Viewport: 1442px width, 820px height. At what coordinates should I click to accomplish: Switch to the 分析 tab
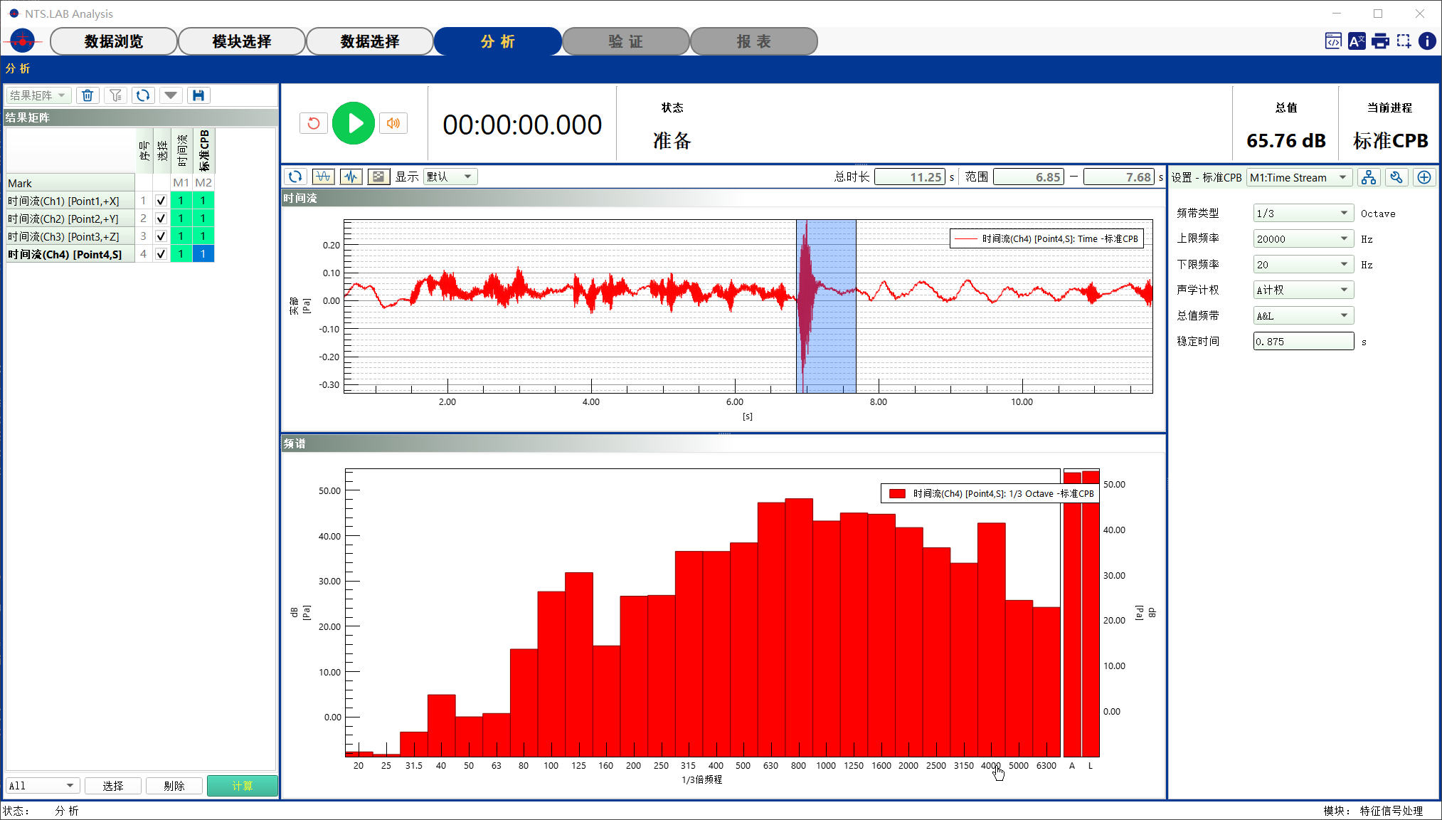[x=498, y=41]
